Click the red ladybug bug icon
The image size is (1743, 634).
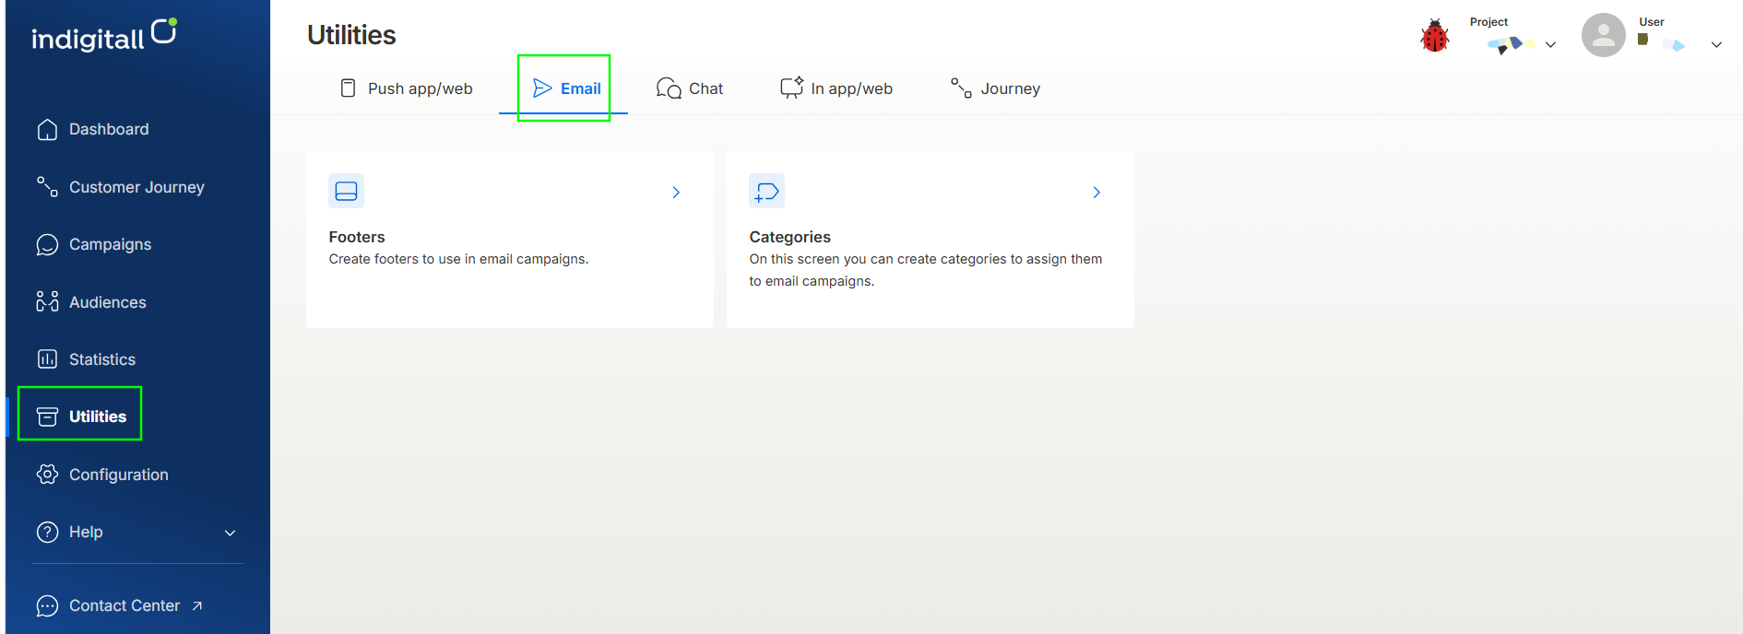pos(1434,36)
